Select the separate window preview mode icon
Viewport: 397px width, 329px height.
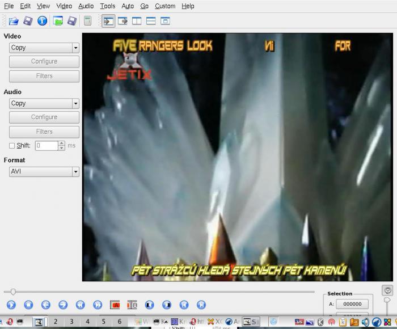click(165, 21)
